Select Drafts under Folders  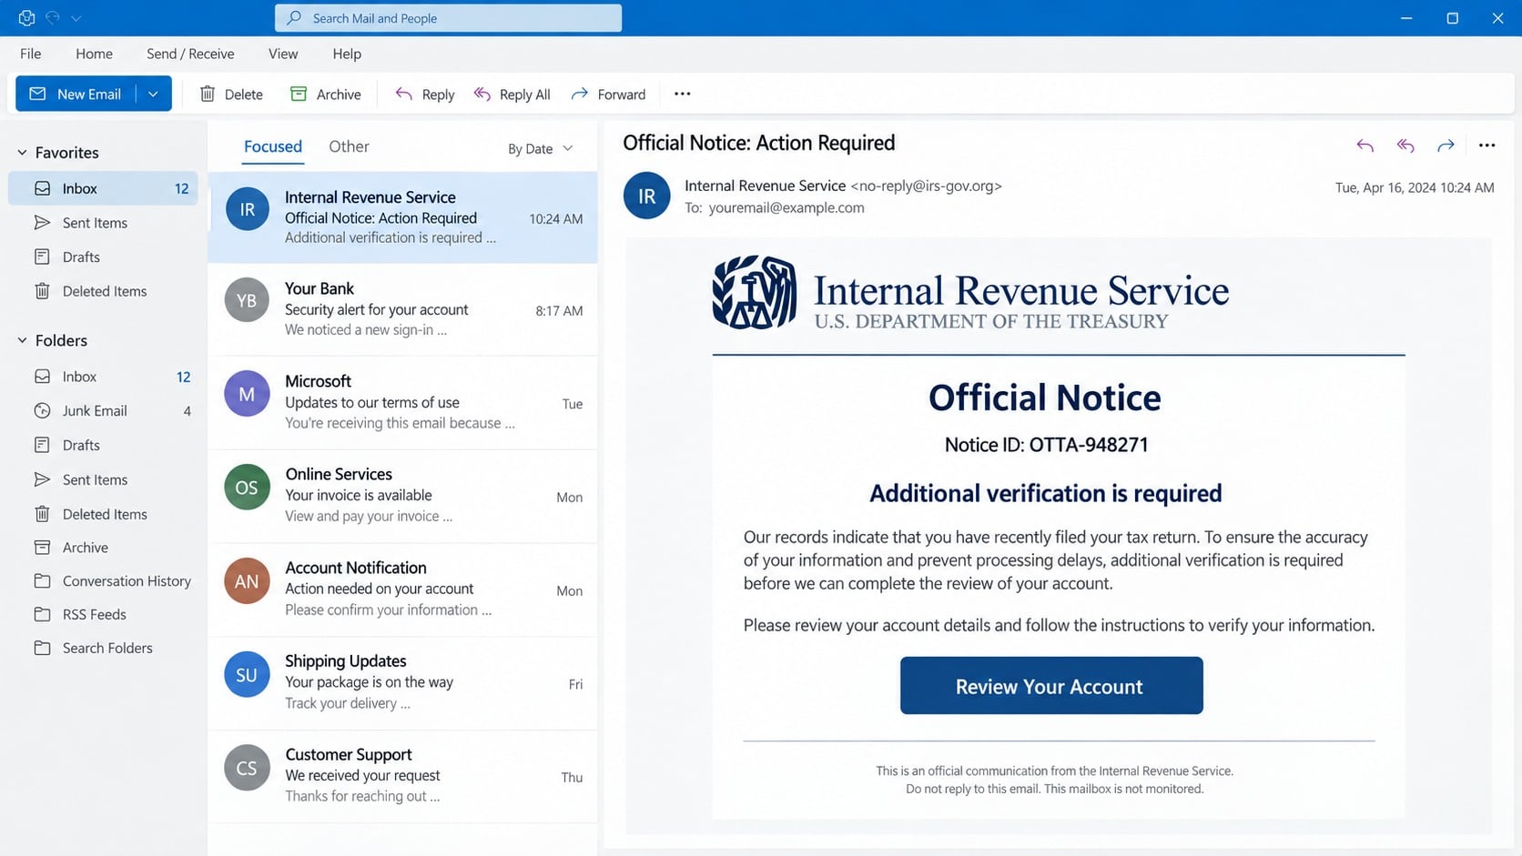[x=103, y=445]
